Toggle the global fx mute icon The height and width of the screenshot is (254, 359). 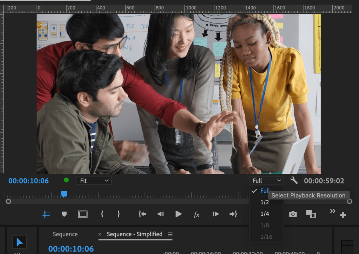coord(196,215)
